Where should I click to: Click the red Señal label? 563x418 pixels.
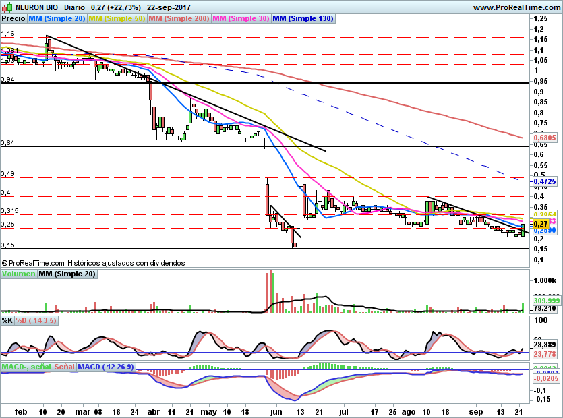(63, 367)
